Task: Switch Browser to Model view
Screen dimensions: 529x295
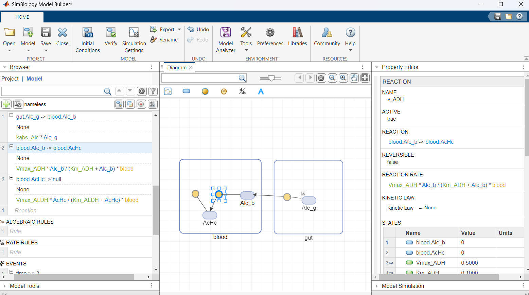Action: [34, 79]
